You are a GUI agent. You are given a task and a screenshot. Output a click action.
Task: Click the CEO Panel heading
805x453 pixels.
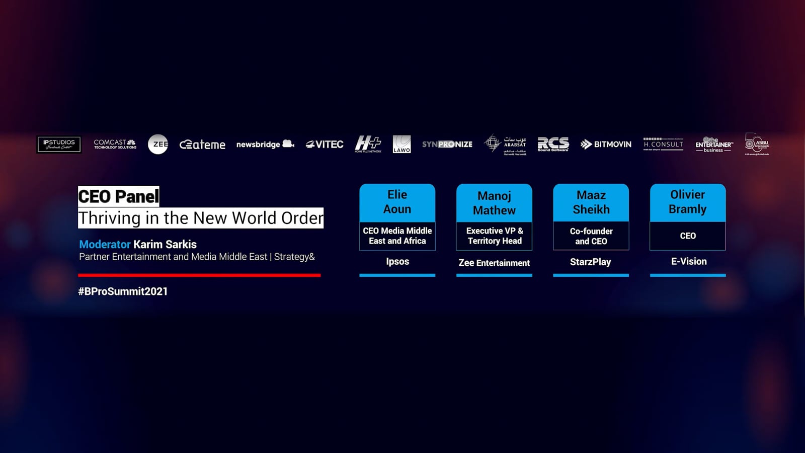click(x=119, y=196)
